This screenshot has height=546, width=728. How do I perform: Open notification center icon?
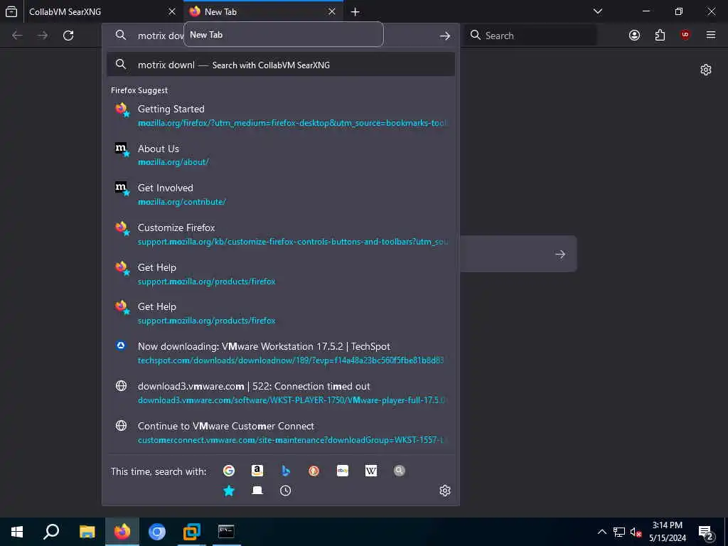pos(705,532)
